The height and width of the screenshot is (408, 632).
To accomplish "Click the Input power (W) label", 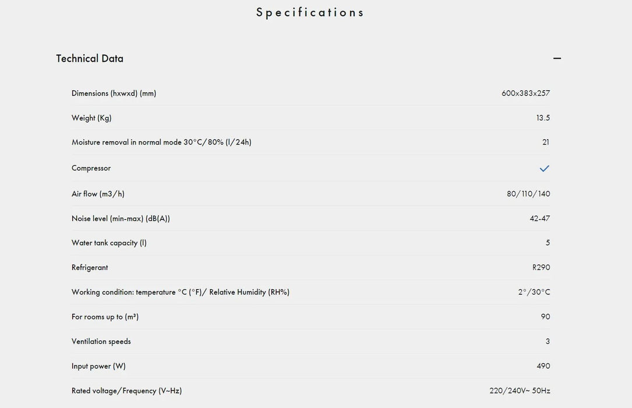I will pos(98,366).
